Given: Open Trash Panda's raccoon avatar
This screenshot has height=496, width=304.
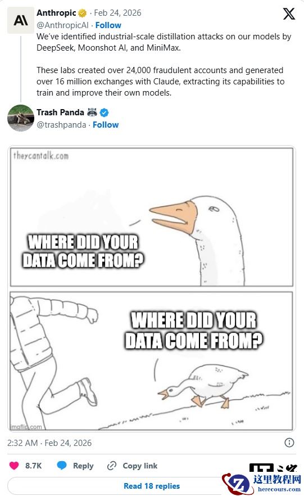Looking at the screenshot, I should tap(21, 118).
